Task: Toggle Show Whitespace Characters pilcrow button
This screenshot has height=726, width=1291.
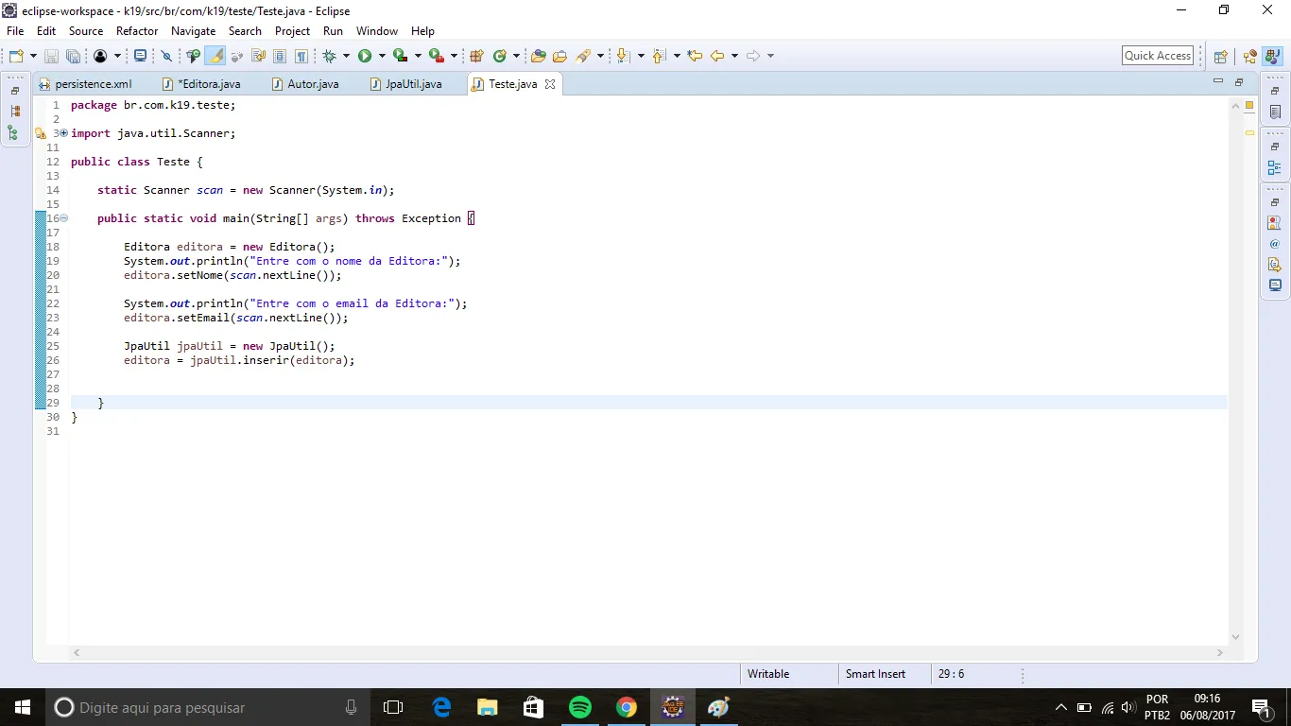Action: tap(302, 56)
